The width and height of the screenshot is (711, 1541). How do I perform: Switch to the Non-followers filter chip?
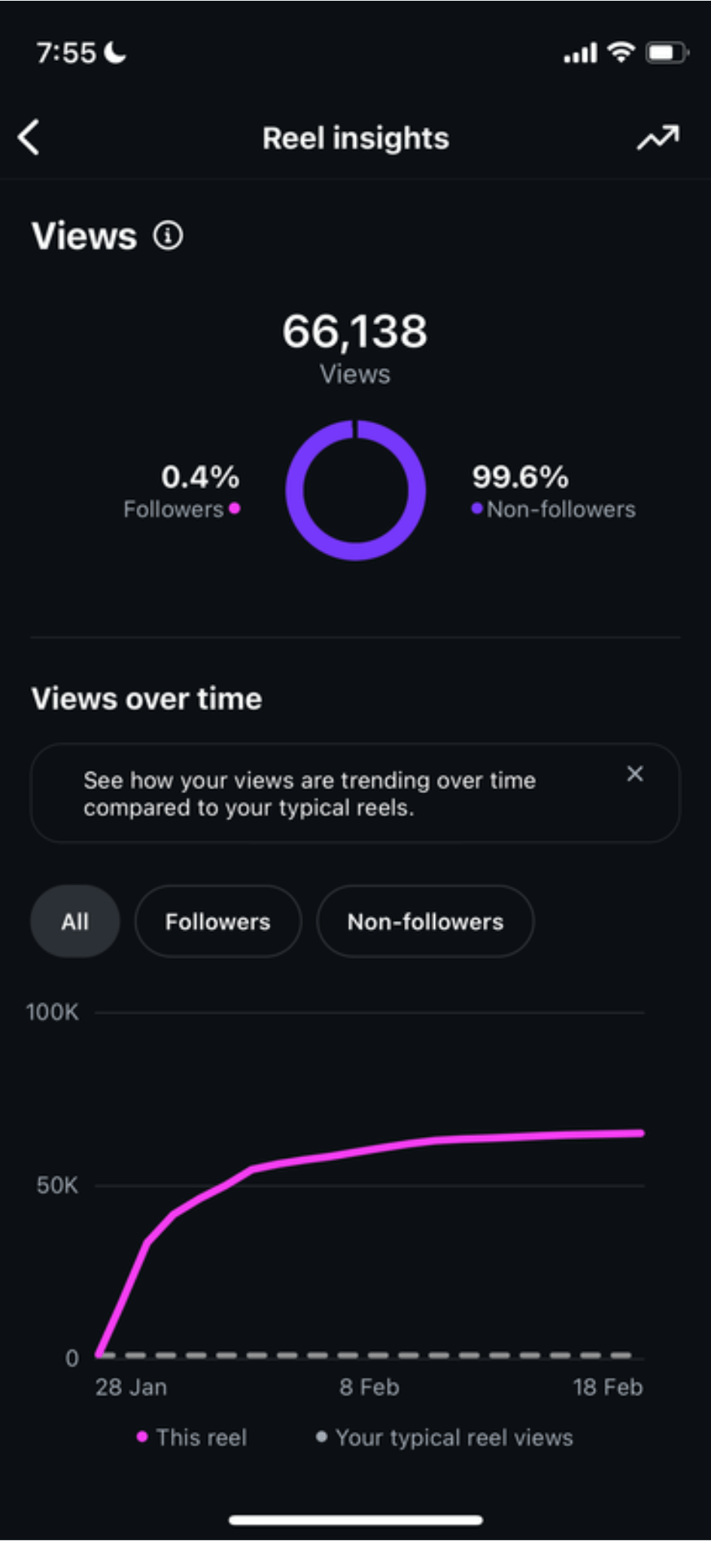[425, 921]
